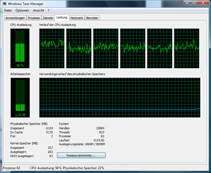Open the Optionen menu
The image size is (211, 173).
tap(22, 10)
